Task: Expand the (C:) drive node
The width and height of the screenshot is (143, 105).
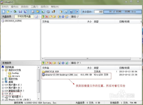Action: (x=3, y=85)
